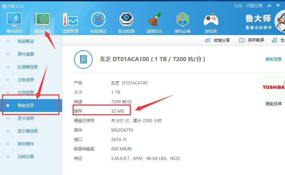
Task: Open the 清理优化 cleanup broom icon
Action: click(154, 19)
